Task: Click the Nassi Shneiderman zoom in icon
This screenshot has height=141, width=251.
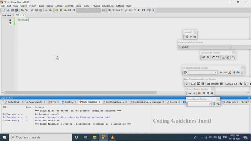Action: [x=241, y=84]
